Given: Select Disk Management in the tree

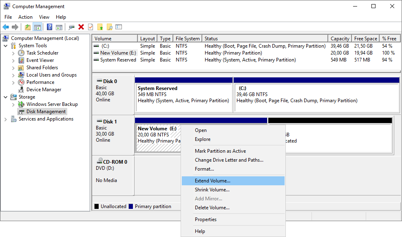Looking at the screenshot, I should (x=46, y=112).
